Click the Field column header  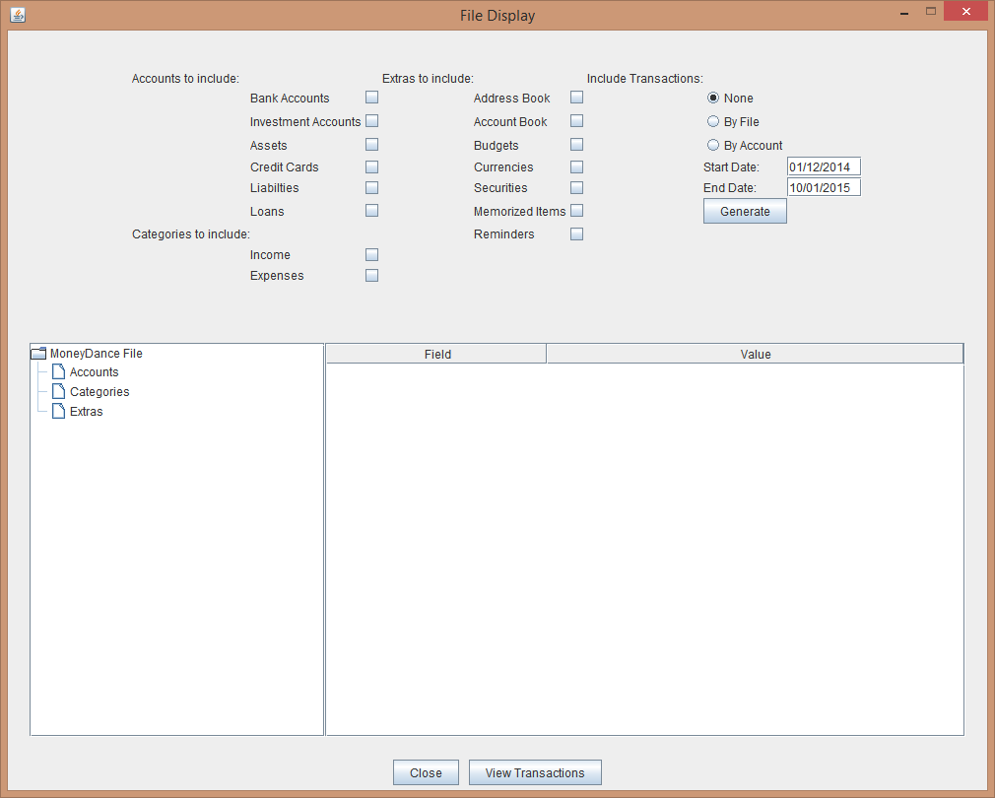pyautogui.click(x=436, y=354)
